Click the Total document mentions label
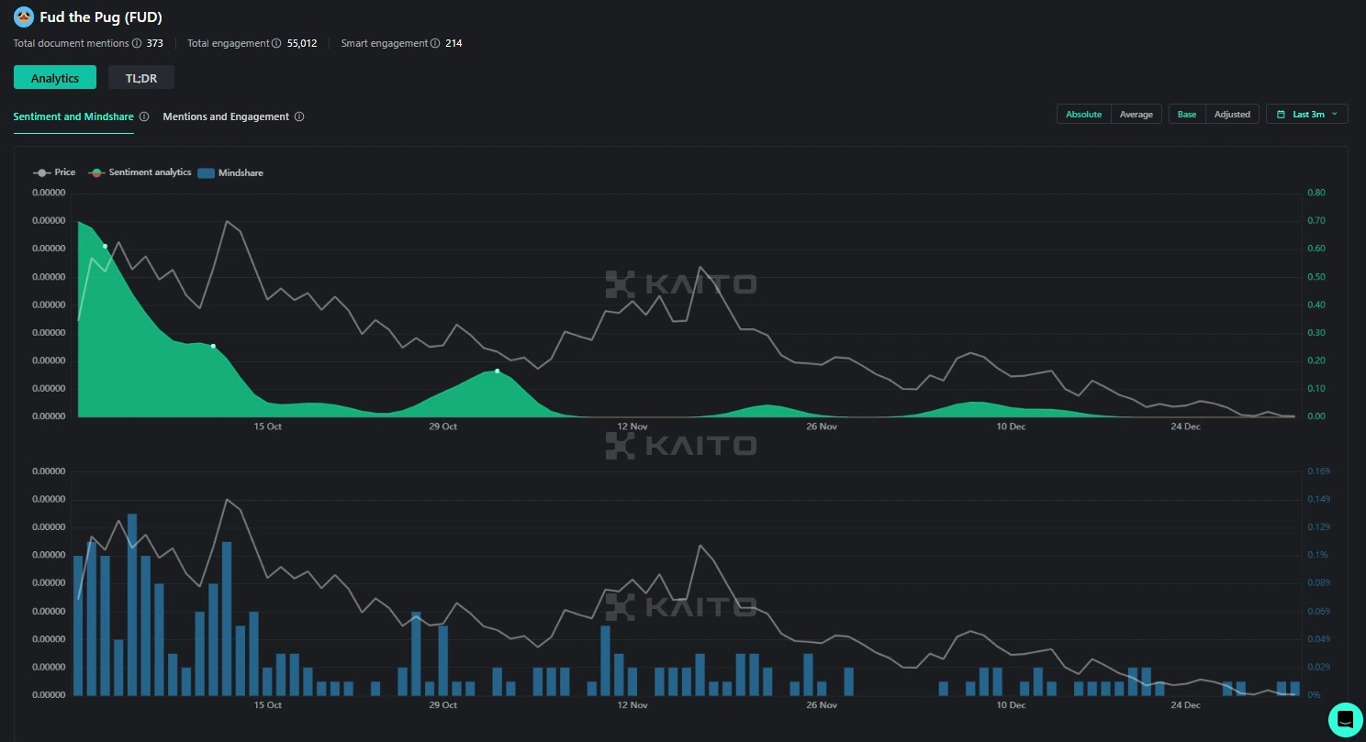This screenshot has height=742, width=1366. pyautogui.click(x=72, y=43)
